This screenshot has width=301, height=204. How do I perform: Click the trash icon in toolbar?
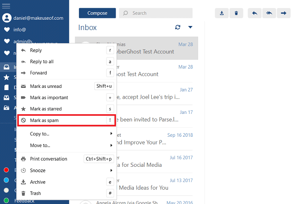(236, 13)
